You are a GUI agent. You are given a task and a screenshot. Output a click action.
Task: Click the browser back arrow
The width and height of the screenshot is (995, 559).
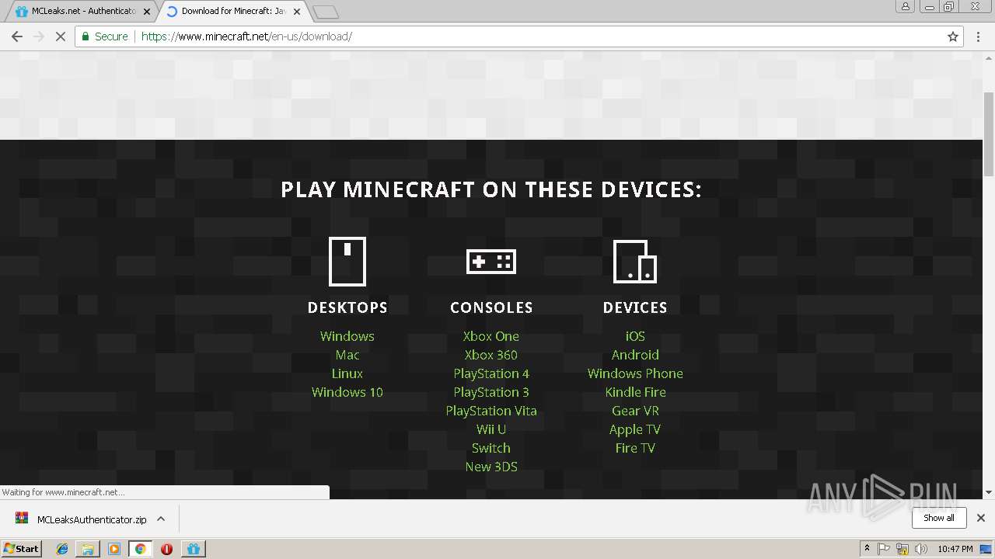17,36
